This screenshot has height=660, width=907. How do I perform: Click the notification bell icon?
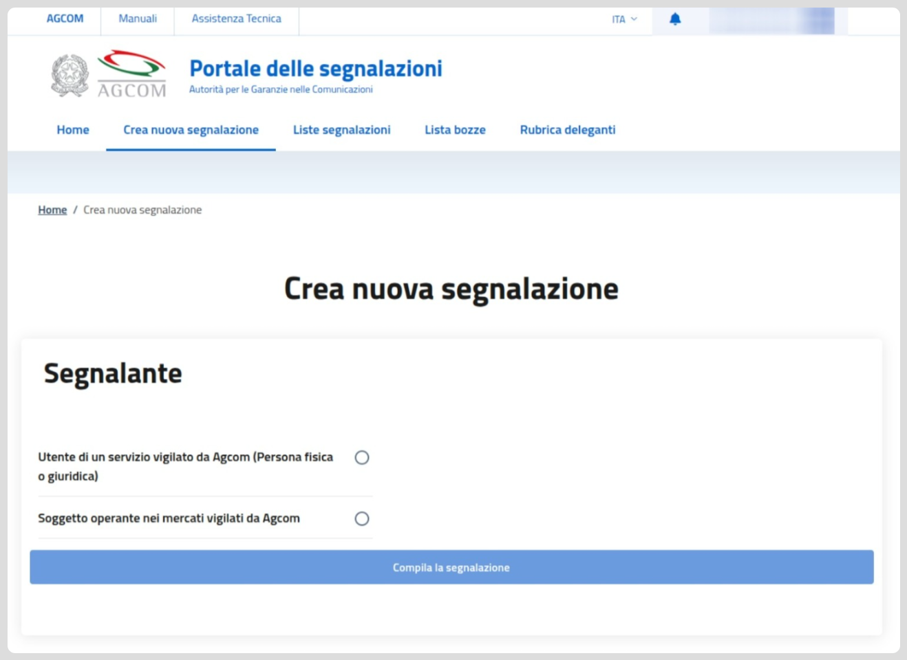click(675, 19)
